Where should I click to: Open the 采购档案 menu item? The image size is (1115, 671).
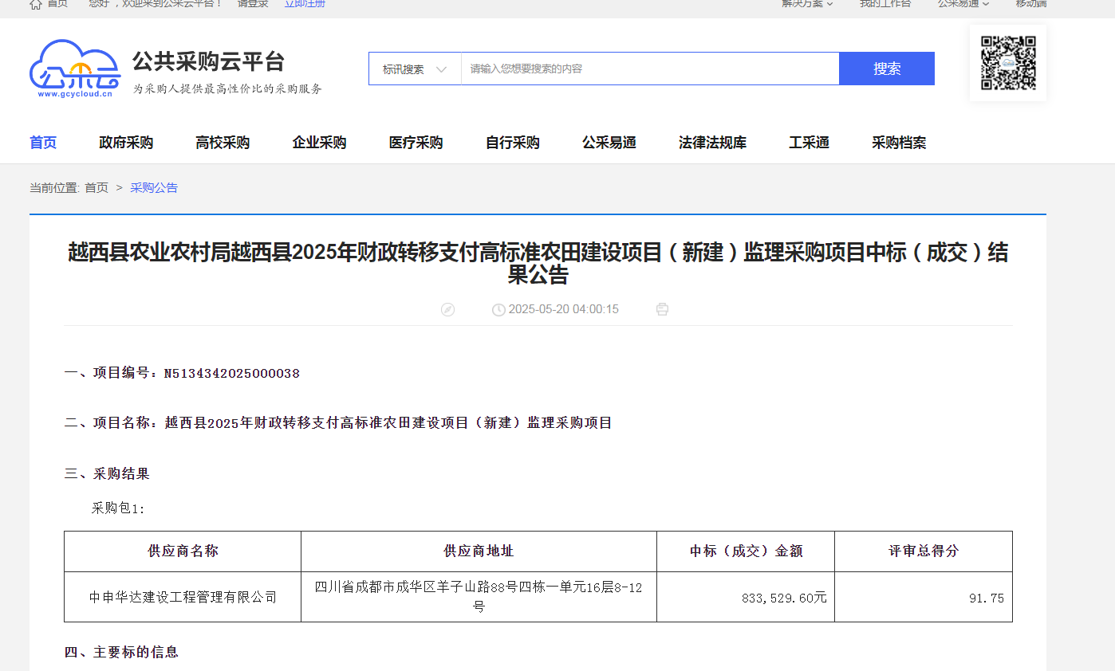pyautogui.click(x=899, y=143)
